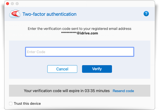The image size is (159, 110).
Task: Click the empty title bar area
Action: coord(86,4)
